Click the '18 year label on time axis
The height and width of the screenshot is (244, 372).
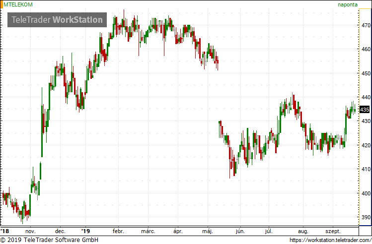pos(5,231)
